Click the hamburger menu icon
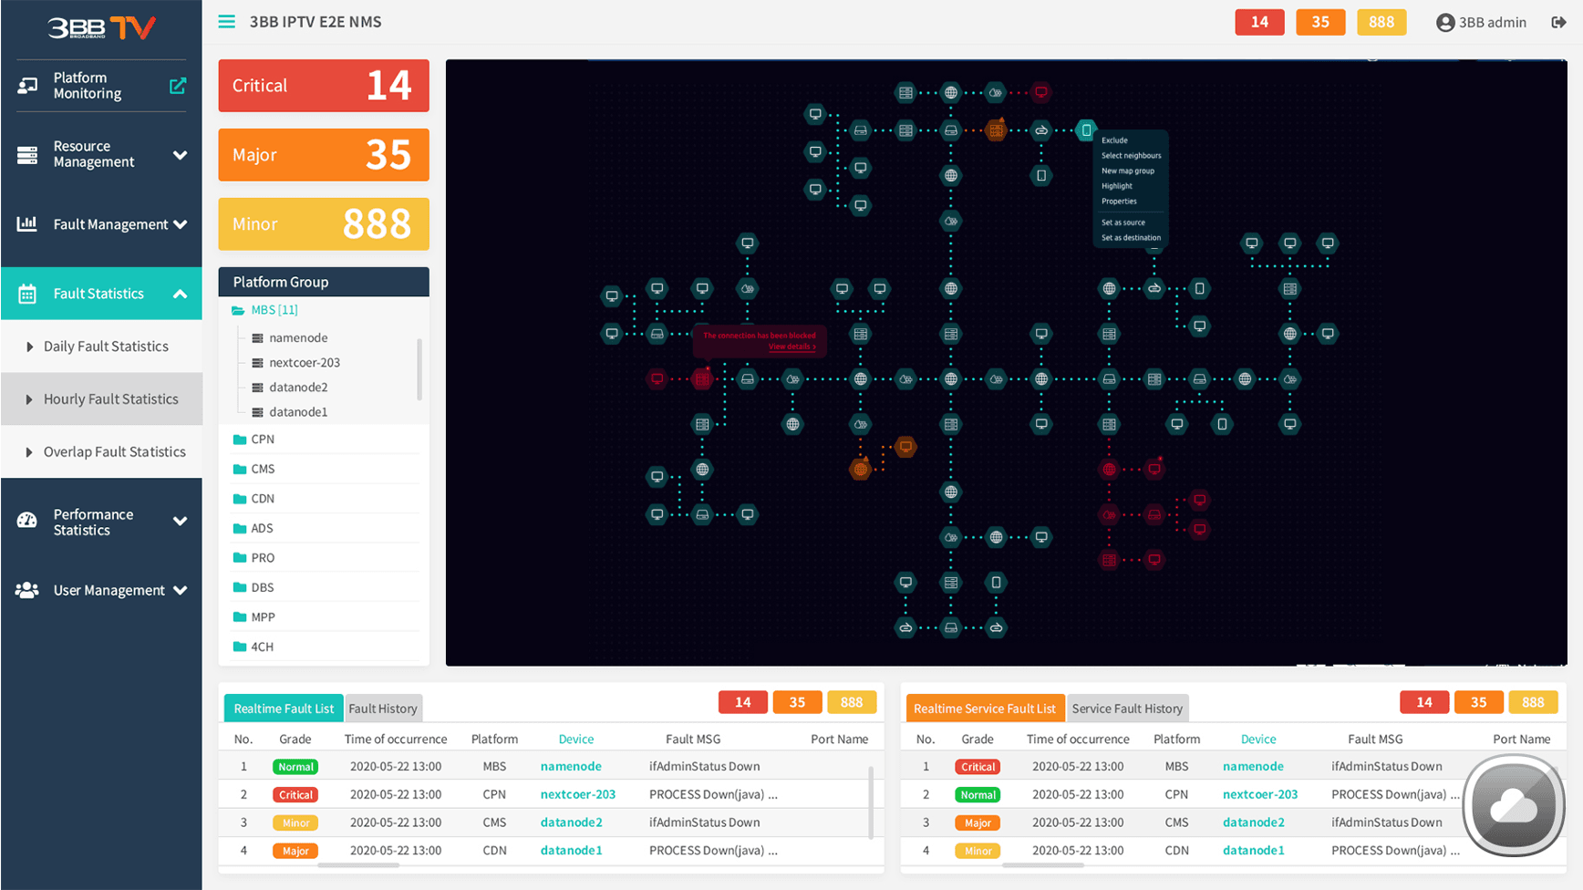The height and width of the screenshot is (890, 1583). coord(226,21)
